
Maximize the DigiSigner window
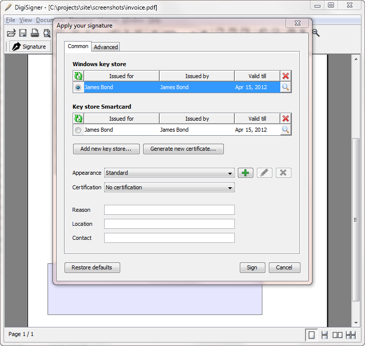[x=331, y=5]
